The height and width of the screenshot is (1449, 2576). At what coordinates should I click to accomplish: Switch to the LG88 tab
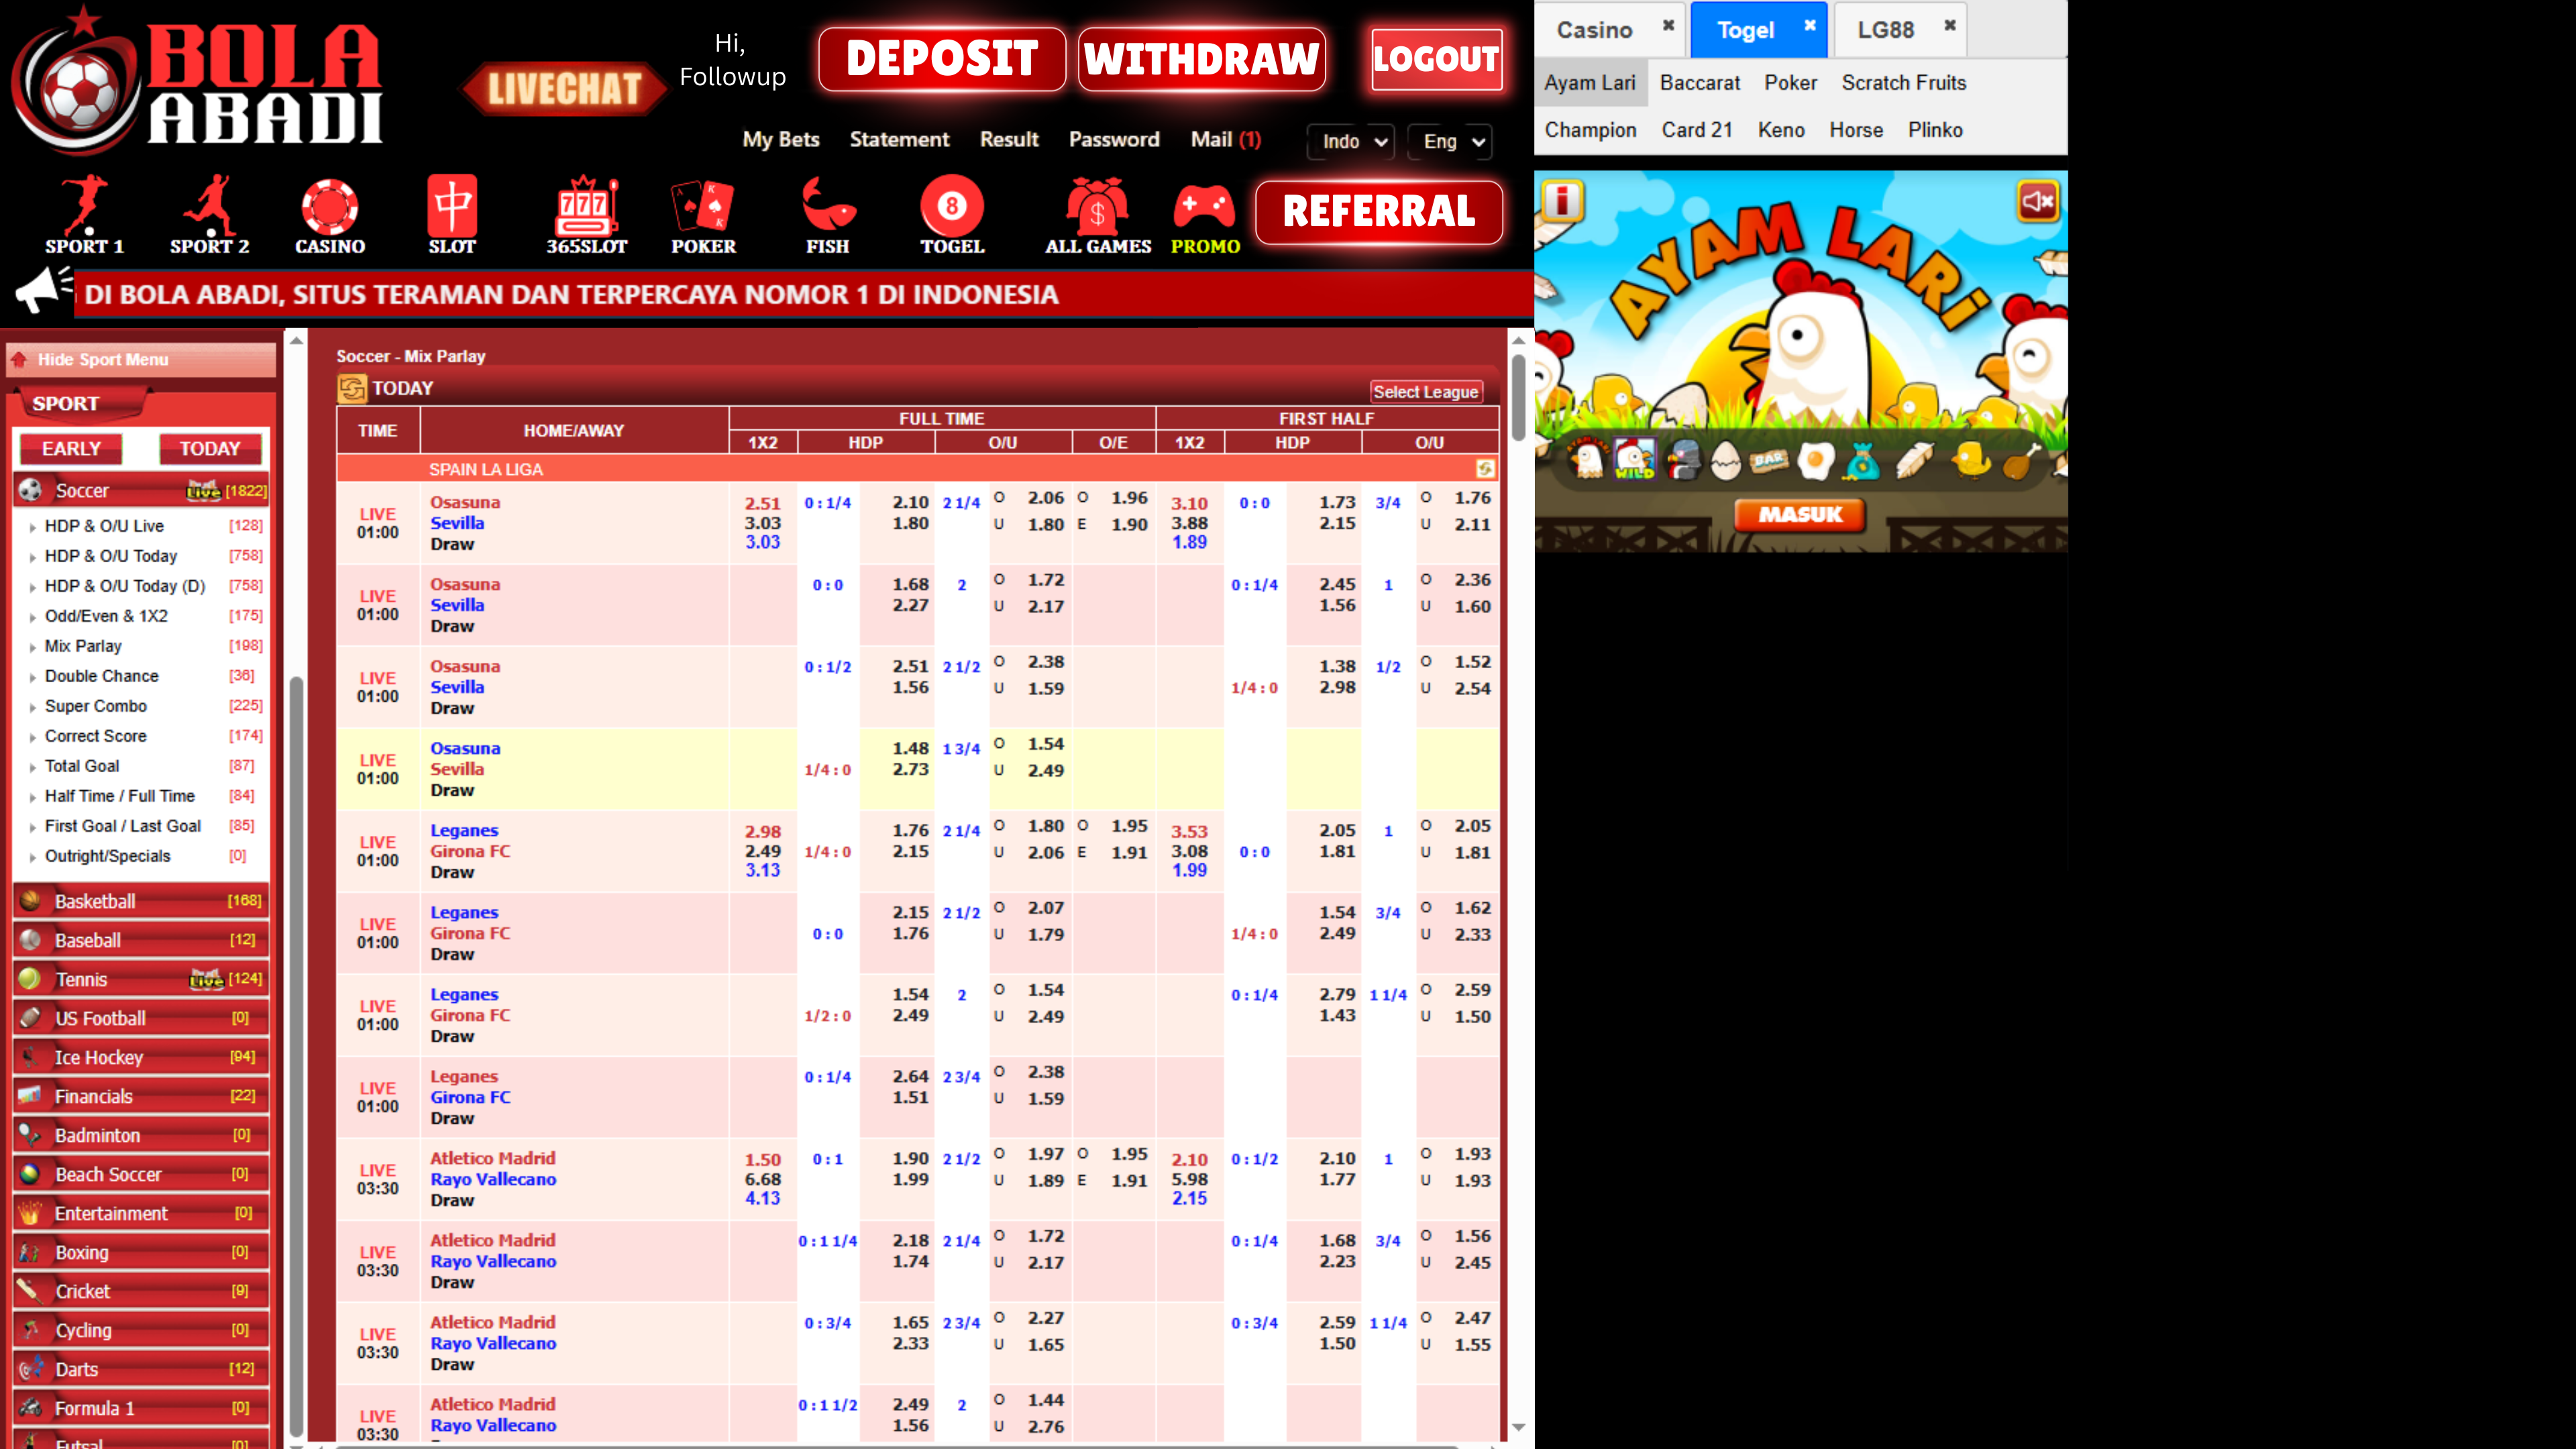(x=1885, y=30)
